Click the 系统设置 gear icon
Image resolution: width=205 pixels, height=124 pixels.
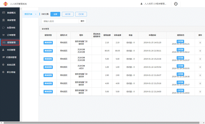(3, 65)
